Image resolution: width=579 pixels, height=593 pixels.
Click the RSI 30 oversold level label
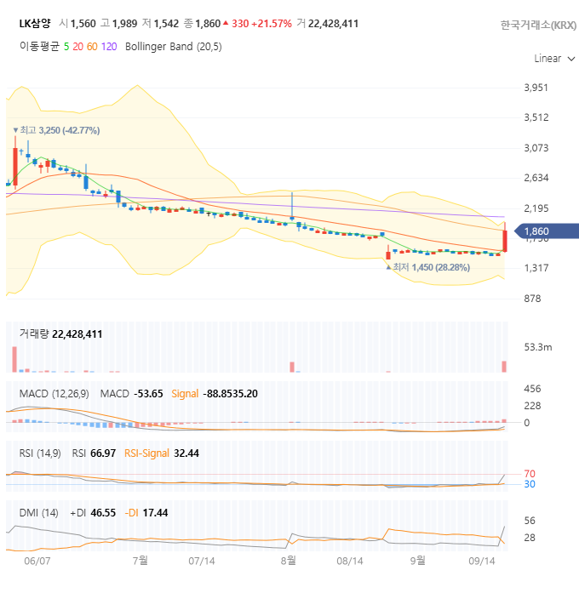point(530,484)
